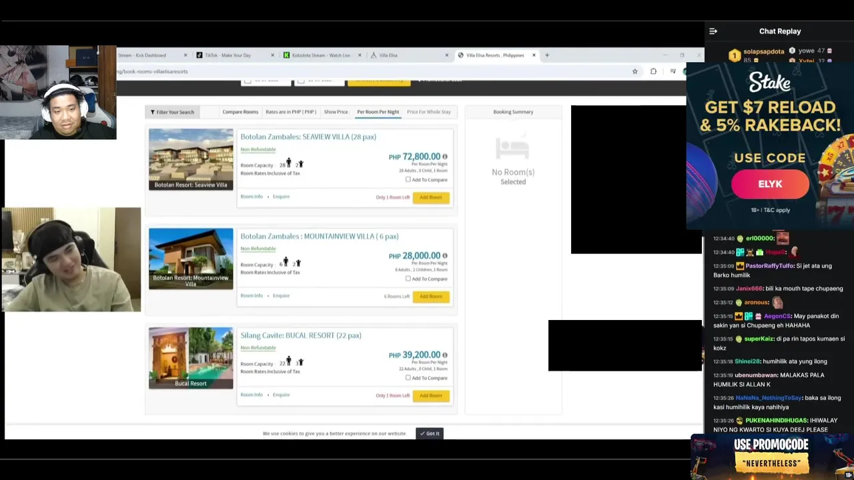Click username ubenumbawan in chat
The width and height of the screenshot is (854, 480).
[756, 375]
